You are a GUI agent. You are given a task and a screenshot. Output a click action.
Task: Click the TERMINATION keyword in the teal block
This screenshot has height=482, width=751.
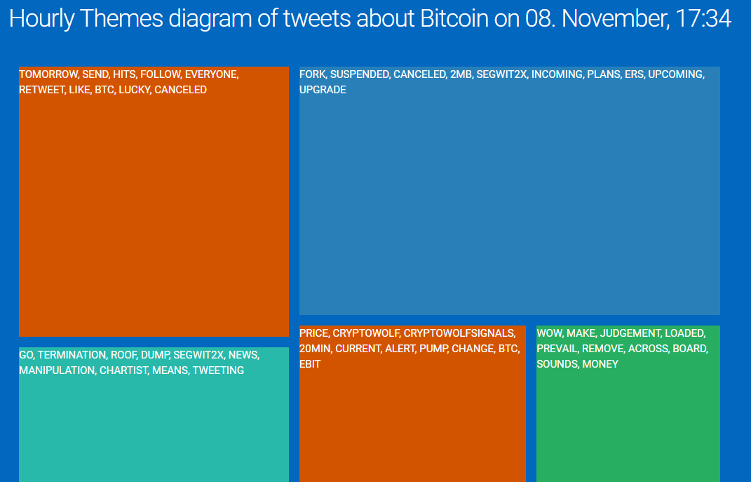pyautogui.click(x=72, y=355)
